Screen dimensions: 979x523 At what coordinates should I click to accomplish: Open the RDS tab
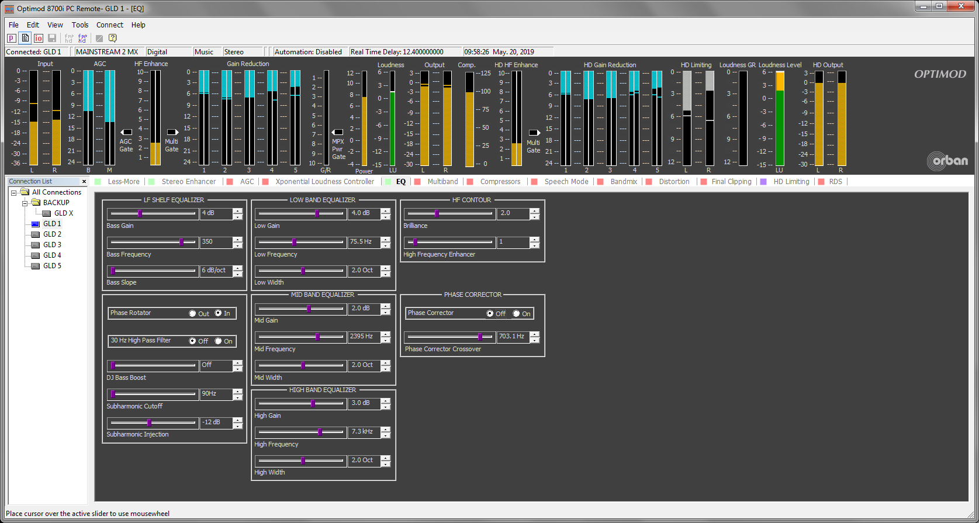click(x=835, y=182)
